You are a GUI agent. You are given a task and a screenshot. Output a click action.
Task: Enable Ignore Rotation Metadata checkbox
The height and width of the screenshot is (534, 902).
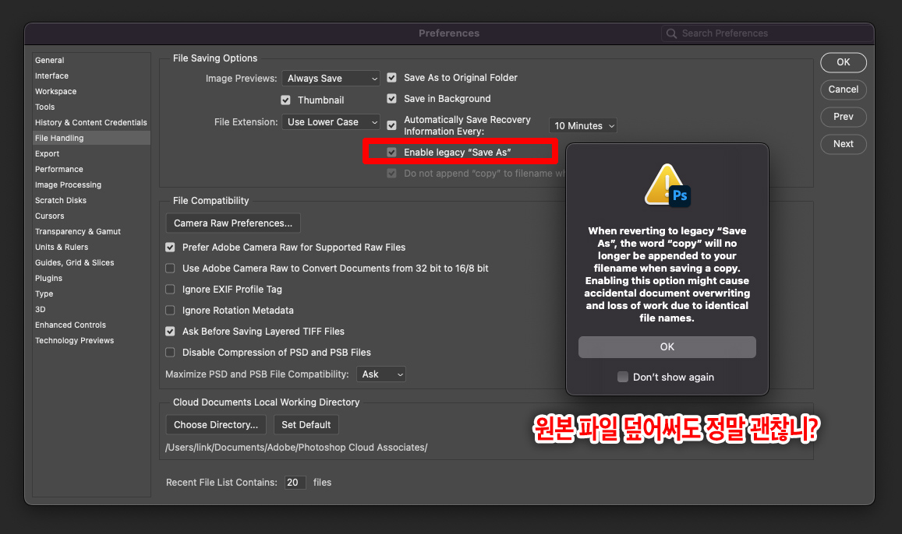coord(170,310)
